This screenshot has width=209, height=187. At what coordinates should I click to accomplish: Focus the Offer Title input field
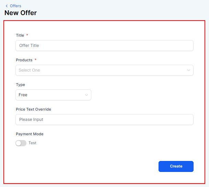(x=104, y=46)
